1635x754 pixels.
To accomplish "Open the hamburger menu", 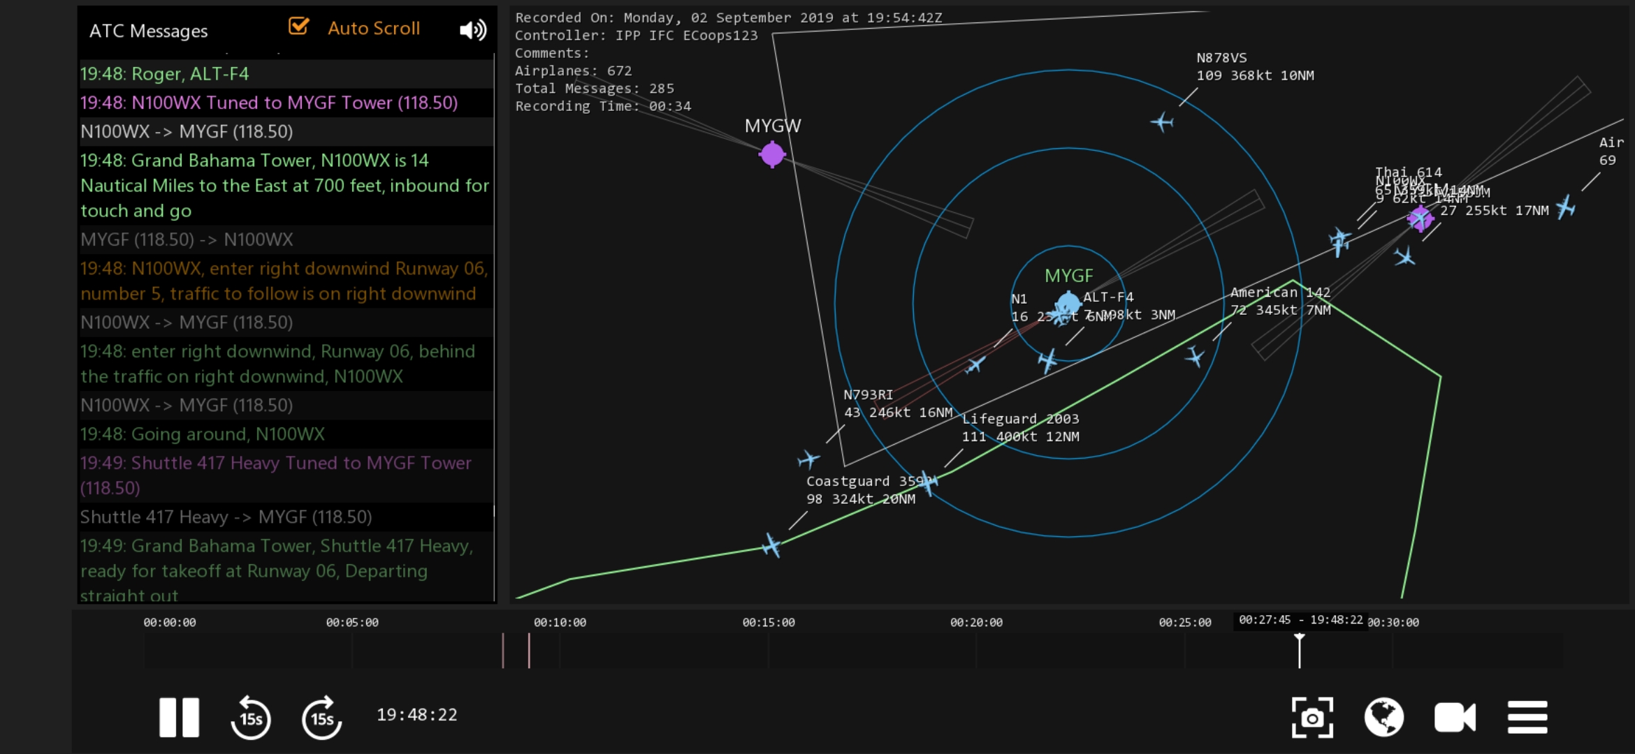I will point(1527,717).
